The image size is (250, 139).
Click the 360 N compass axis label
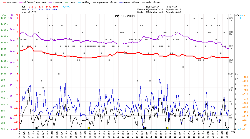(231, 19)
